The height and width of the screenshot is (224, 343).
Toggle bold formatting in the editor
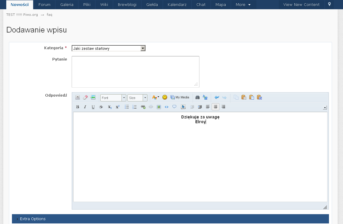point(78,107)
